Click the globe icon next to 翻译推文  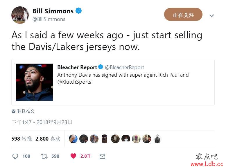pos(13,111)
